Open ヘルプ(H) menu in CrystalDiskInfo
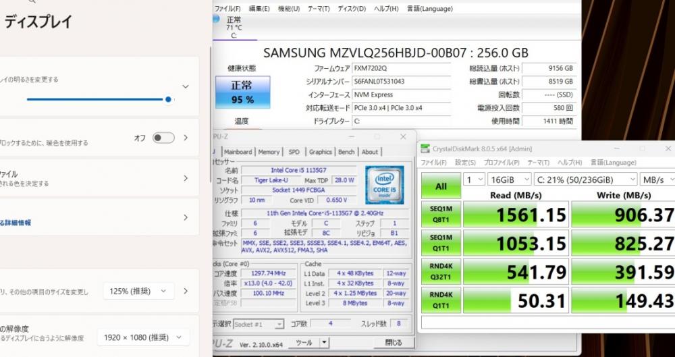The width and height of the screenshot is (675, 357). [386, 9]
